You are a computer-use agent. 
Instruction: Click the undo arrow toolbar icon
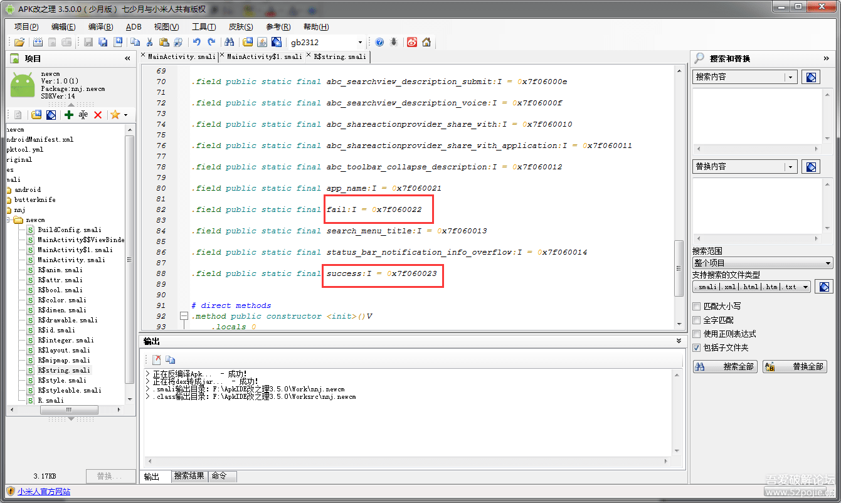[197, 42]
